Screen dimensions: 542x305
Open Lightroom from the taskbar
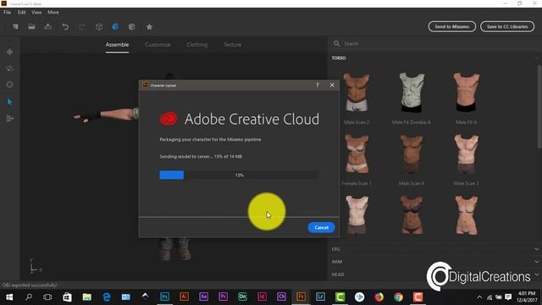coord(320,297)
